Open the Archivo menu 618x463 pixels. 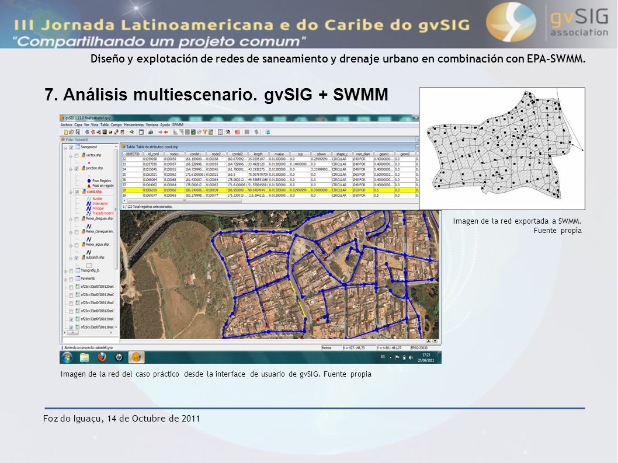pyautogui.click(x=66, y=125)
